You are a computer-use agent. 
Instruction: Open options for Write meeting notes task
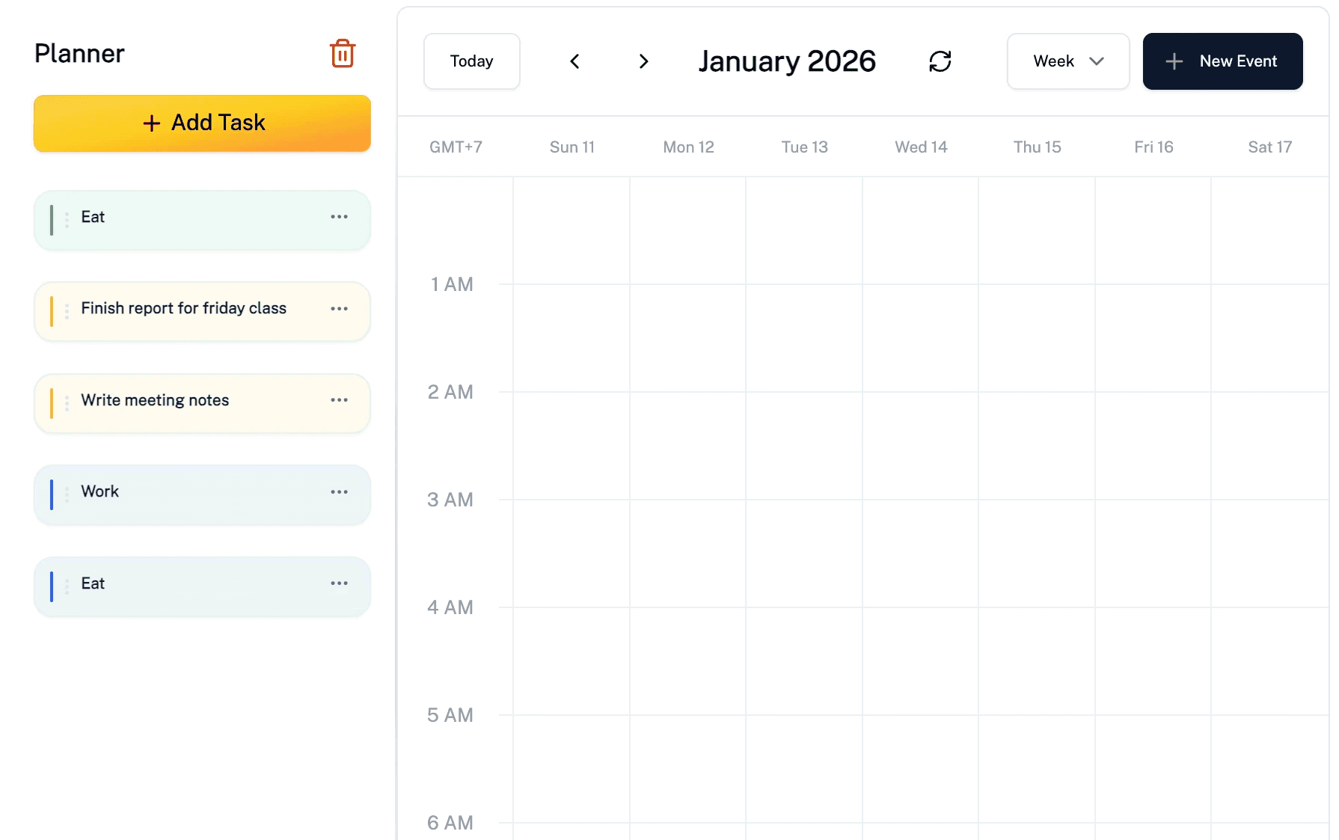[339, 400]
